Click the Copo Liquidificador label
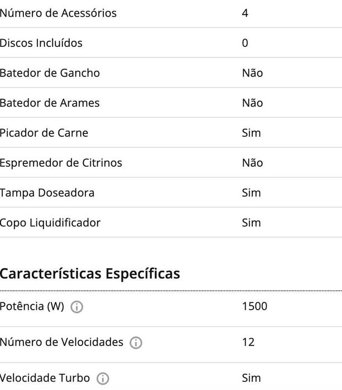The image size is (342, 390). coord(50,223)
